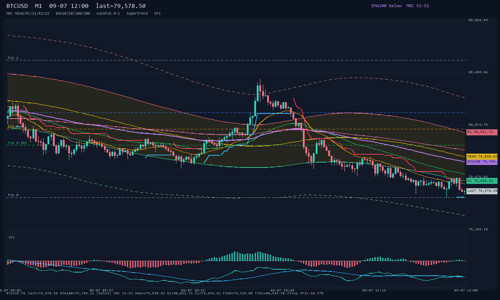This screenshot has width=500, height=300.
Task: Click the M1 timeframe in the chart title
Action: pyautogui.click(x=39, y=6)
